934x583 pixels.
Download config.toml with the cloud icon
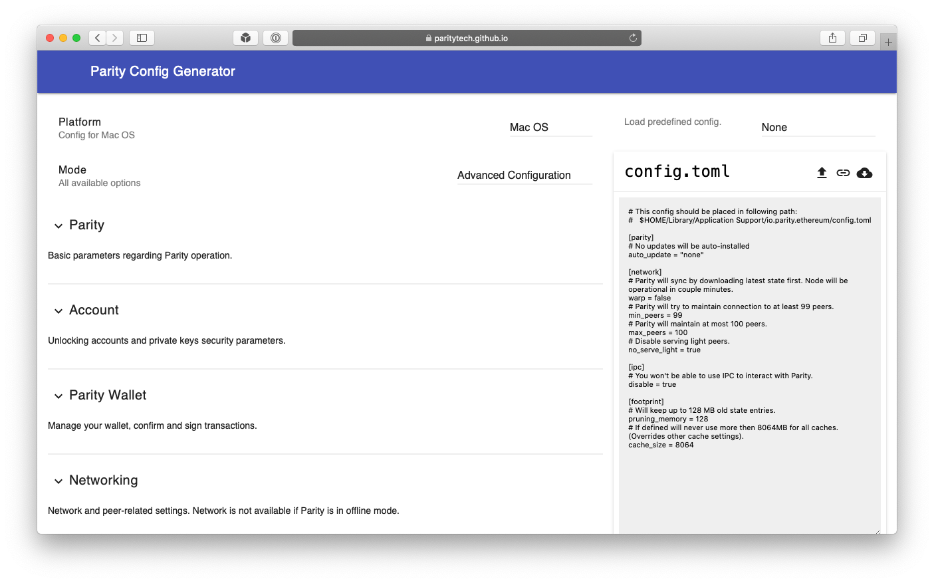coord(864,173)
